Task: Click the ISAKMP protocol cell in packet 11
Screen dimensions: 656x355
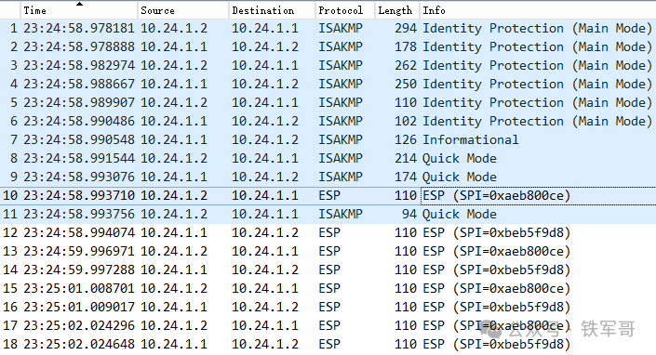Action: click(x=341, y=214)
